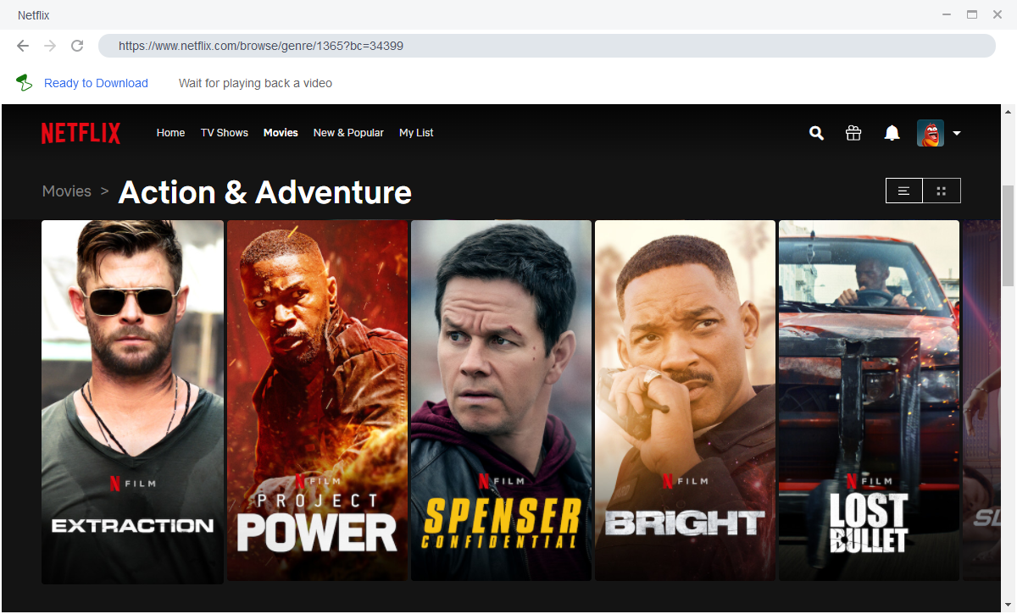The width and height of the screenshot is (1017, 614).
Task: Switch to grid view layout
Action: pyautogui.click(x=942, y=191)
